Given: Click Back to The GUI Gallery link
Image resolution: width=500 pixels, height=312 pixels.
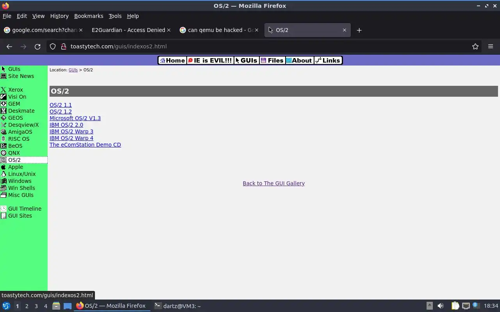Looking at the screenshot, I should pyautogui.click(x=273, y=183).
